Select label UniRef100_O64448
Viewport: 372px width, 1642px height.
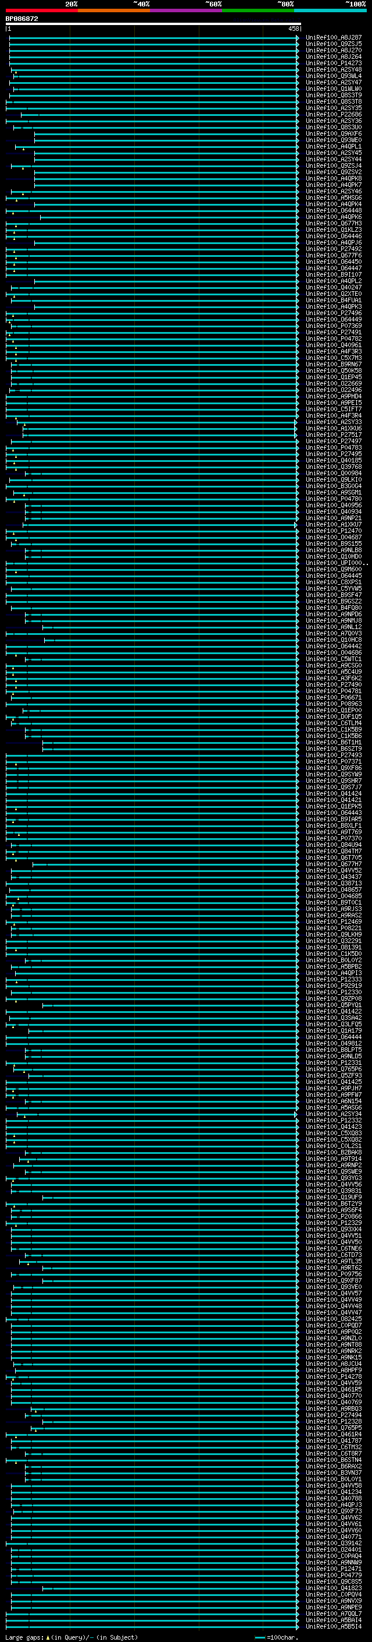point(334,210)
